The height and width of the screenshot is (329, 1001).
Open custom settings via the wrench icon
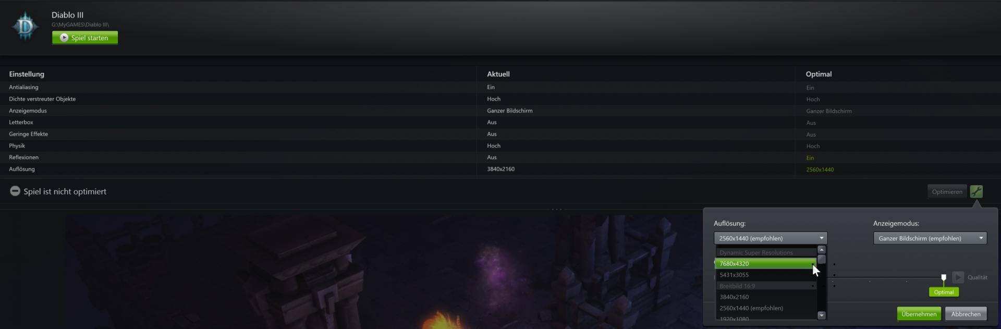tap(976, 191)
